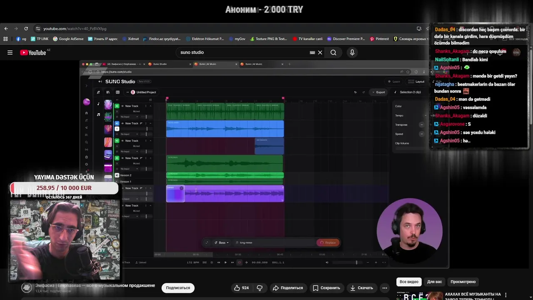The width and height of the screenshot is (533, 300).
Task: Subscribe using the Подписаться button
Action: [178, 288]
